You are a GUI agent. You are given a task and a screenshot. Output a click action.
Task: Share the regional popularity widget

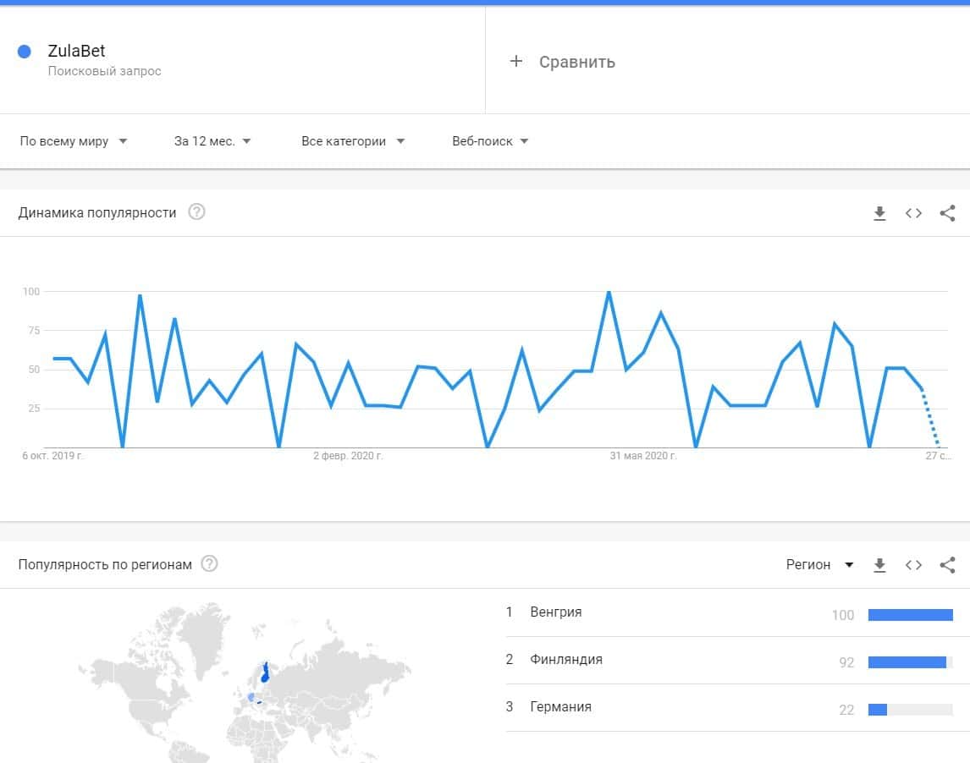pyautogui.click(x=947, y=565)
